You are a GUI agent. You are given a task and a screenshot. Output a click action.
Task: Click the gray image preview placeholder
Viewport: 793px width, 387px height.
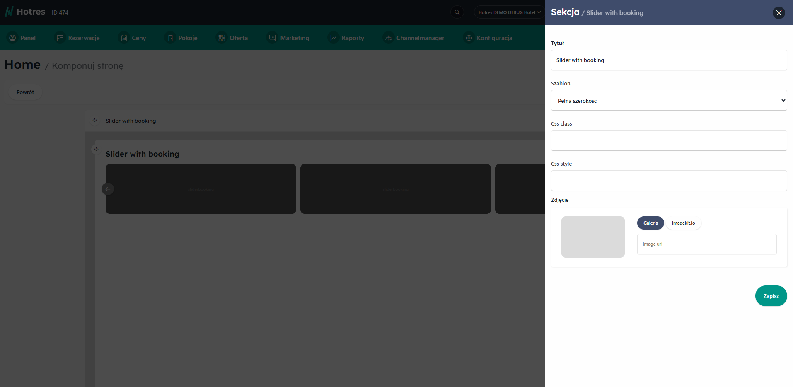592,237
